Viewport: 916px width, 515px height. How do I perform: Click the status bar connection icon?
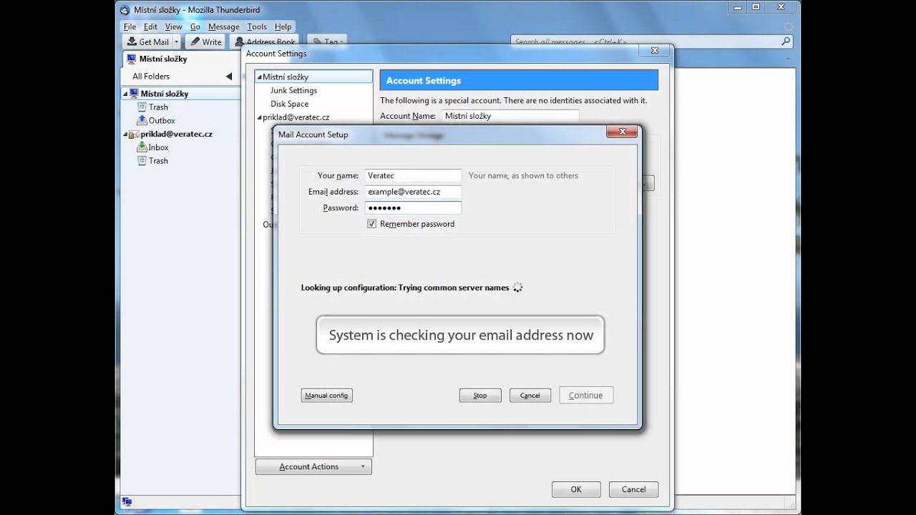127,502
